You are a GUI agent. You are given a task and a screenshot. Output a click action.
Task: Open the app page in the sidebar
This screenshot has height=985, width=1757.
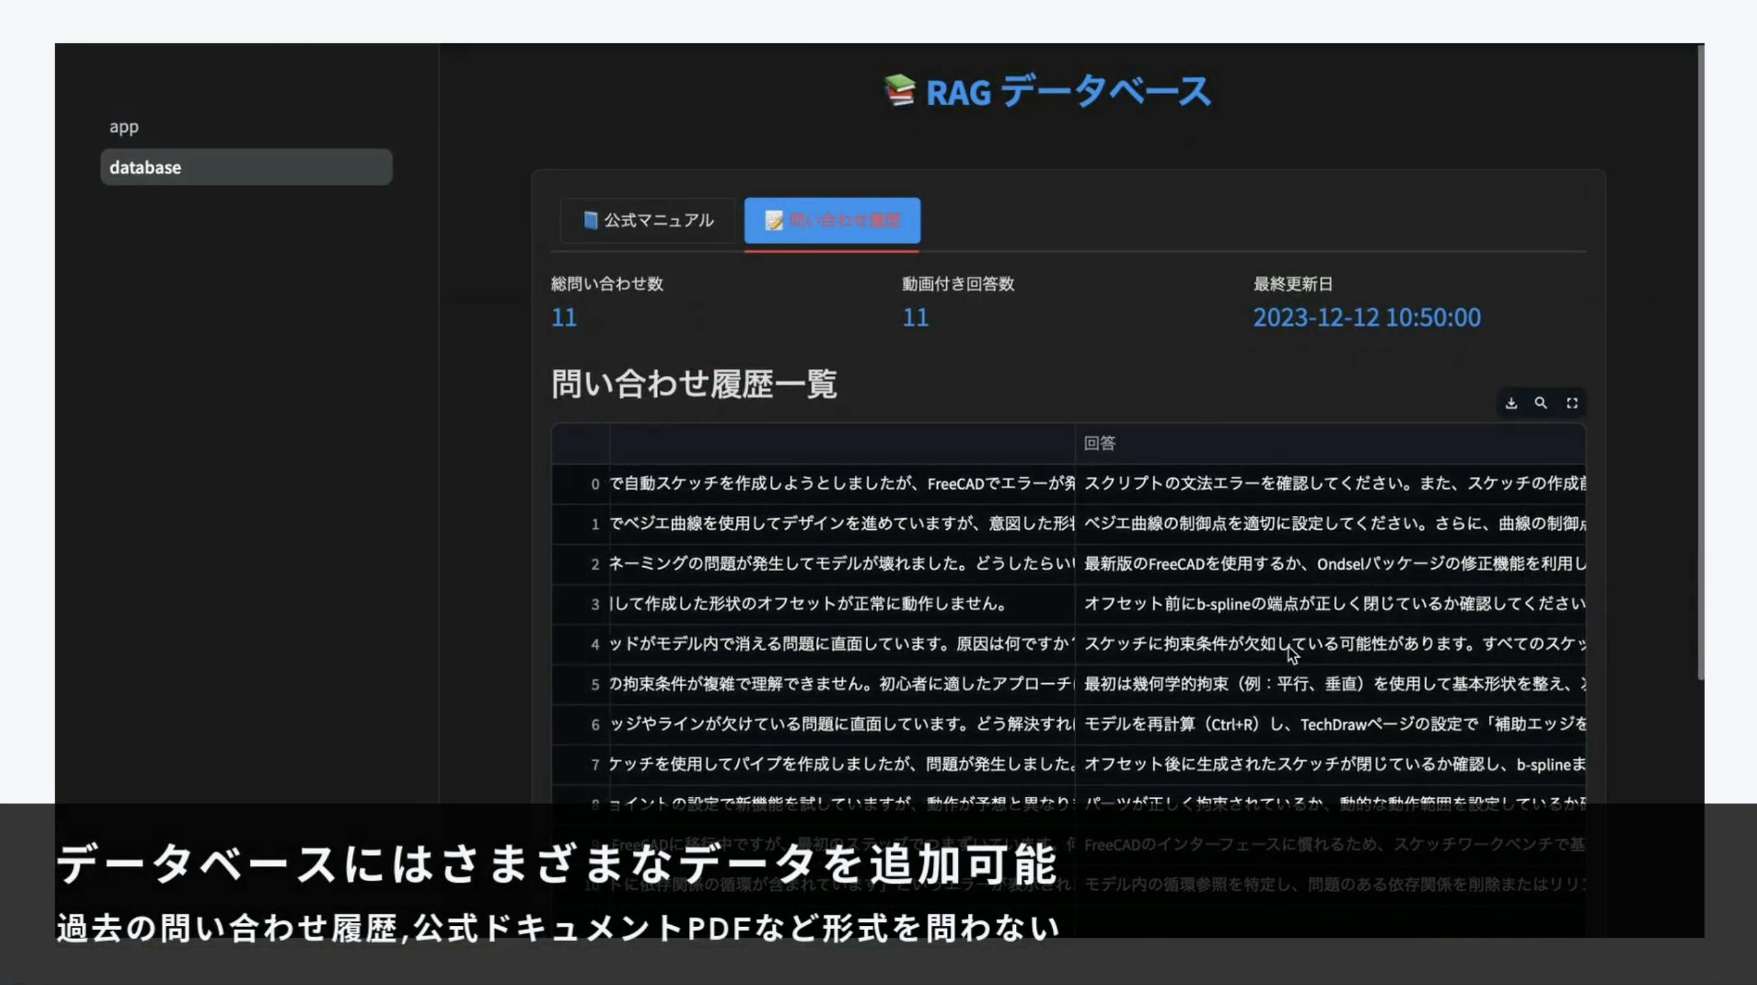(x=124, y=127)
